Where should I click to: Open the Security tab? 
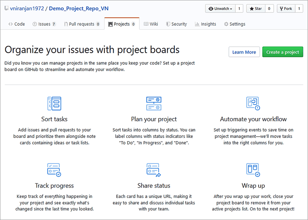coord(176,24)
